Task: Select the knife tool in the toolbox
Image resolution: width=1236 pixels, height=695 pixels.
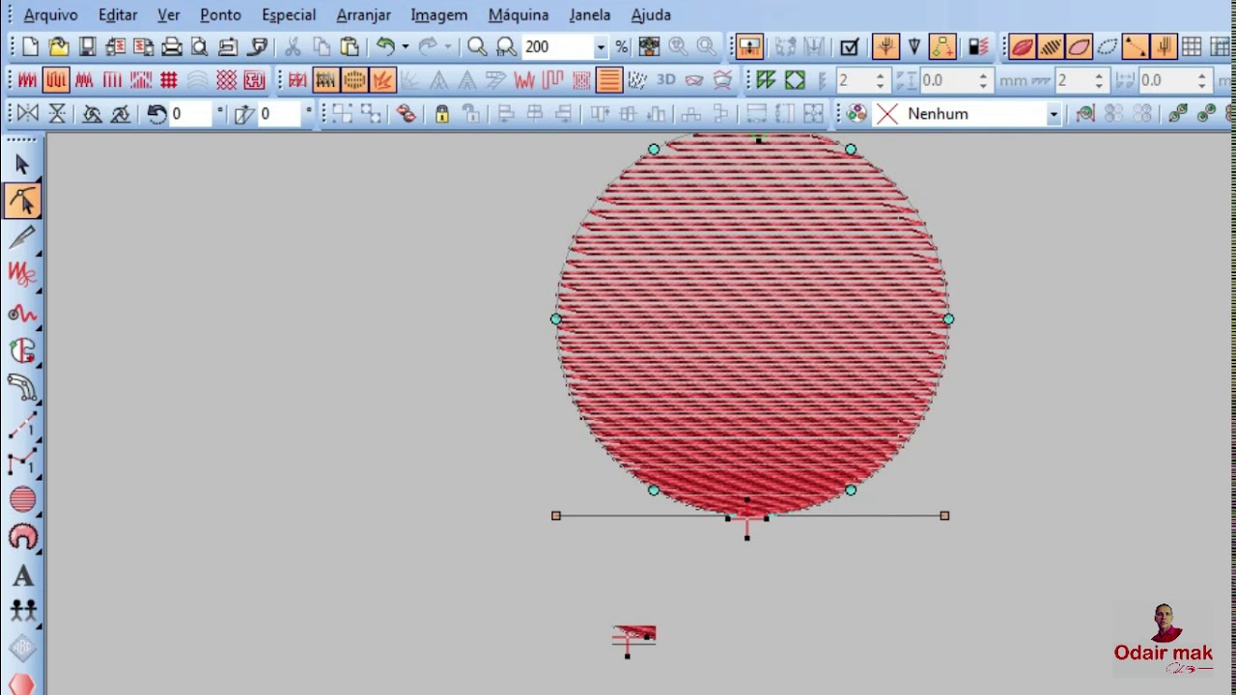Action: pyautogui.click(x=22, y=237)
